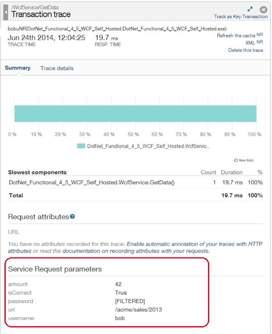Switch to Trace details tab
Viewport: 272px width, 334px height.
coord(57,68)
